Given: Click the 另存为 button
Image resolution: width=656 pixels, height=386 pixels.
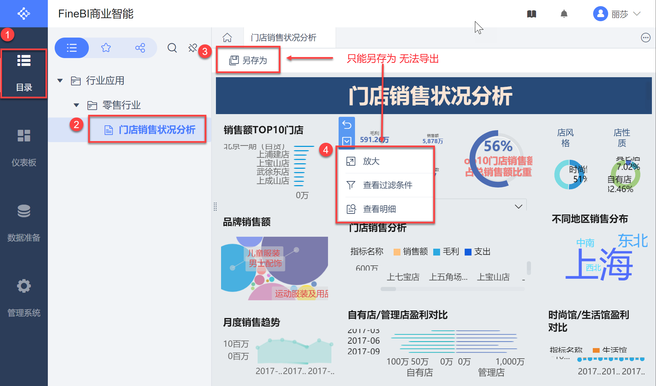Looking at the screenshot, I should tap(248, 60).
